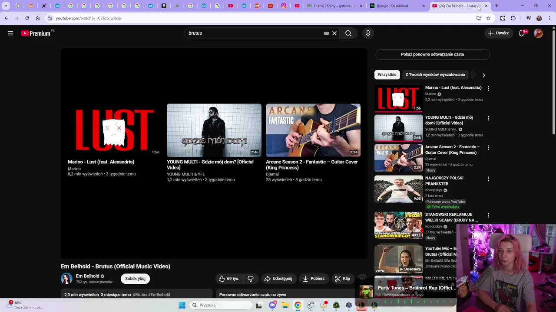This screenshot has width=556, height=312.
Task: Open options for NAJGORSZY POLSKI PRANKSTER video
Action: tap(488, 179)
